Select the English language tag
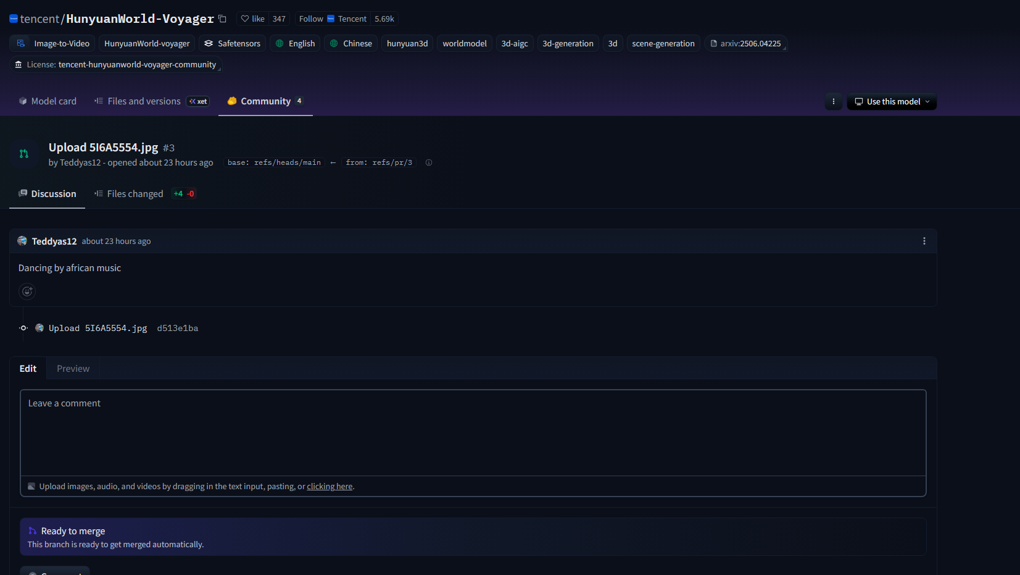Image resolution: width=1020 pixels, height=575 pixels. point(295,43)
